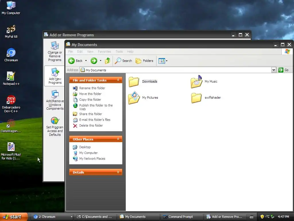The height and width of the screenshot is (221, 294).
Task: Select the My Pictures folder
Action: 143,98
